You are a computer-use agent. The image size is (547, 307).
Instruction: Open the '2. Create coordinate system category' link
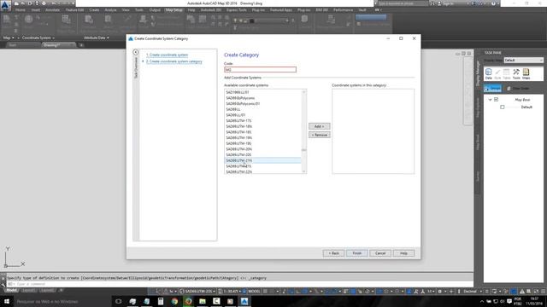174,61
